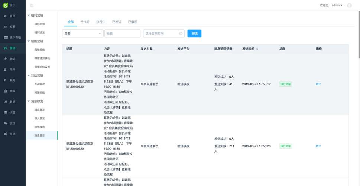
Task: Collapse the 智能营销 menu group
Action: [29, 41]
